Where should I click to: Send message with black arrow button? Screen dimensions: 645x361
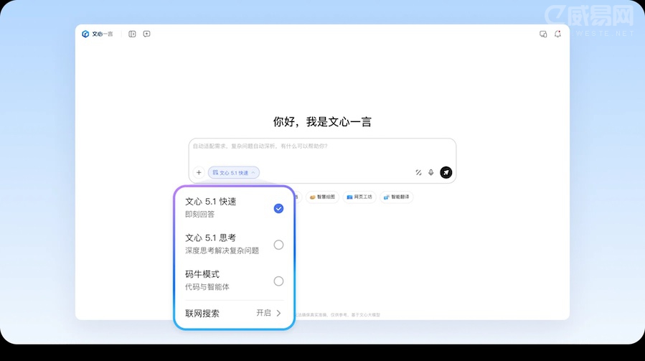446,172
